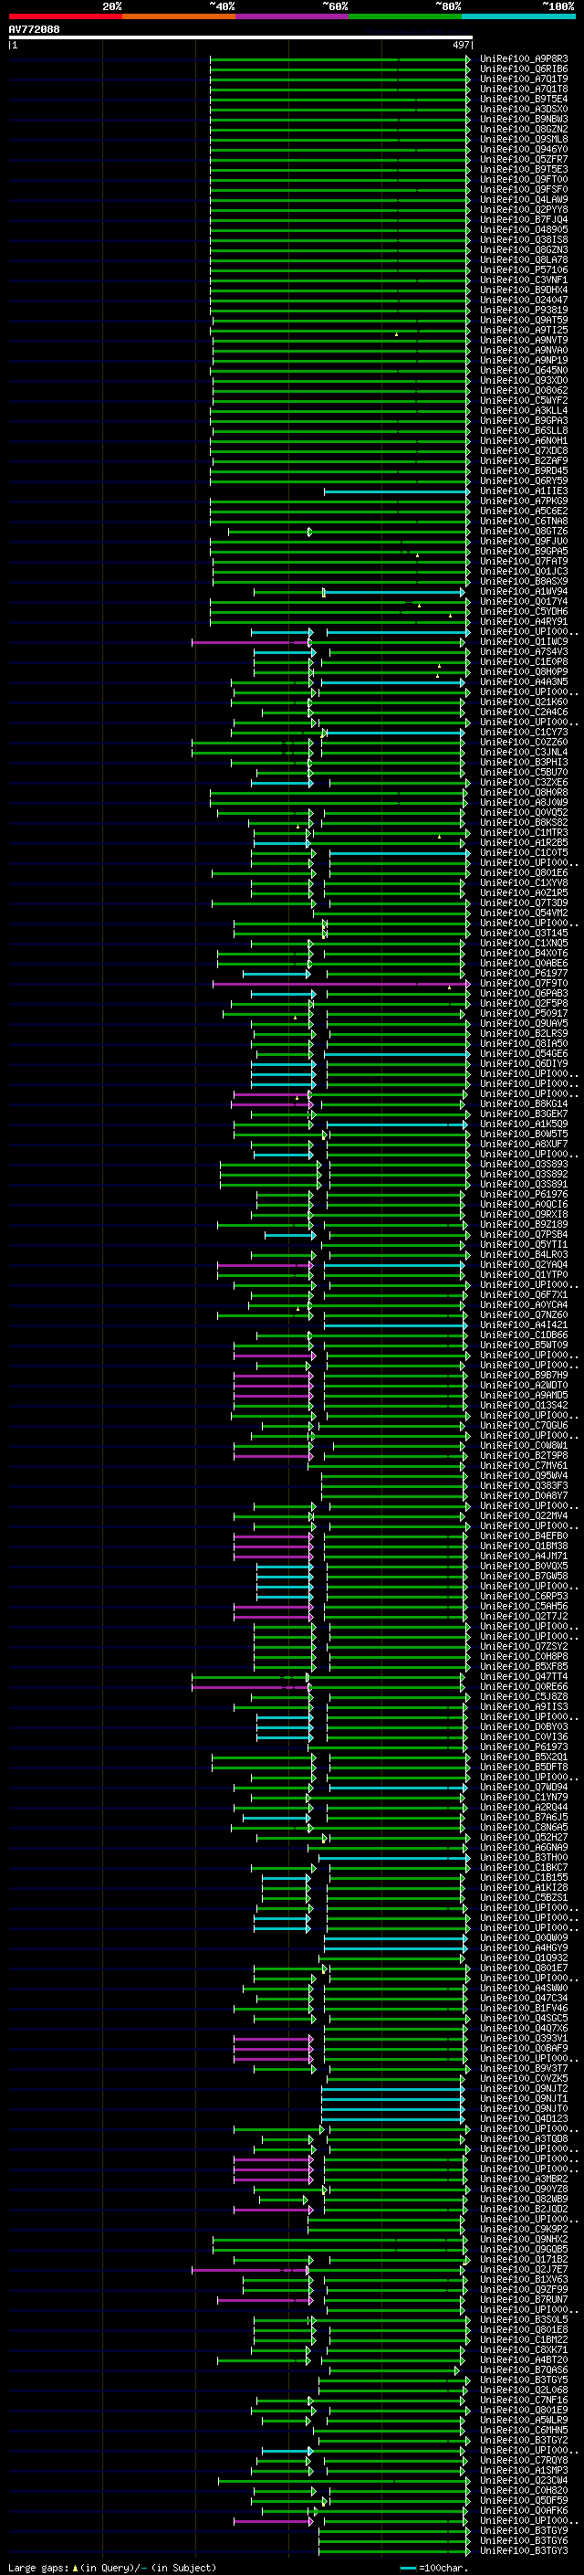Select the UniRef100_A6N0H1 hit label

[524, 441]
